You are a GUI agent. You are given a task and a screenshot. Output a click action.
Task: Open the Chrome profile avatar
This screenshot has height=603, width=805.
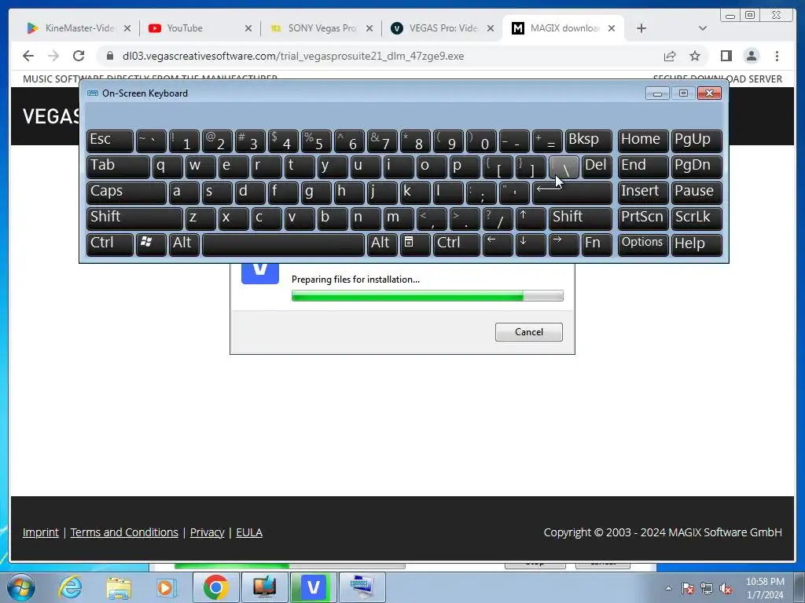tap(751, 56)
